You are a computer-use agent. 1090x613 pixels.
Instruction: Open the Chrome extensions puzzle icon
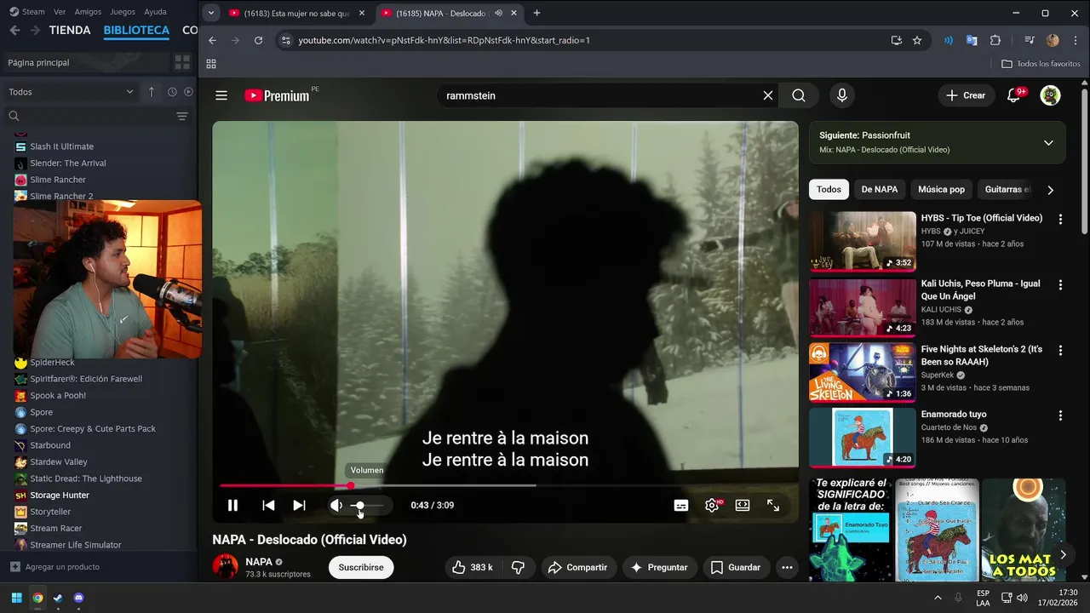coord(995,40)
